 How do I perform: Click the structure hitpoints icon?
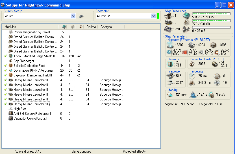point(213,45)
